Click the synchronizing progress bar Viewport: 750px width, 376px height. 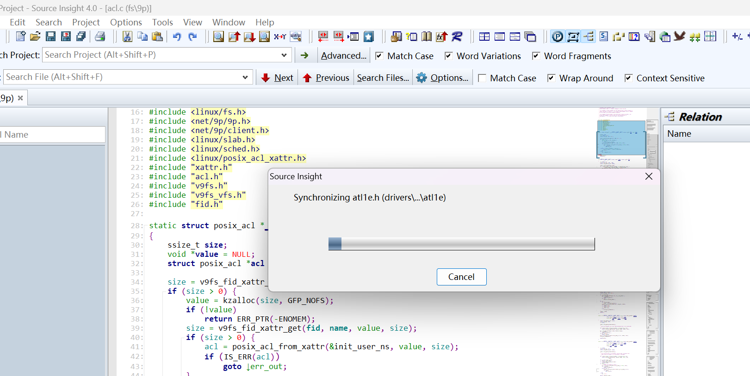461,244
